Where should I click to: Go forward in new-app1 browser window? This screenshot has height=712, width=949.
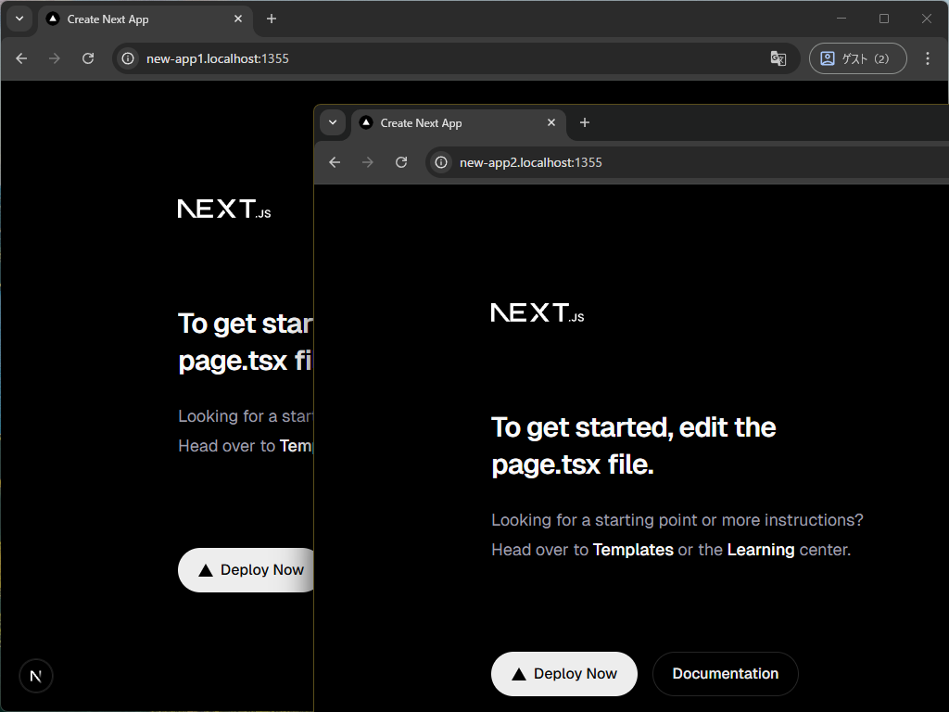point(55,58)
